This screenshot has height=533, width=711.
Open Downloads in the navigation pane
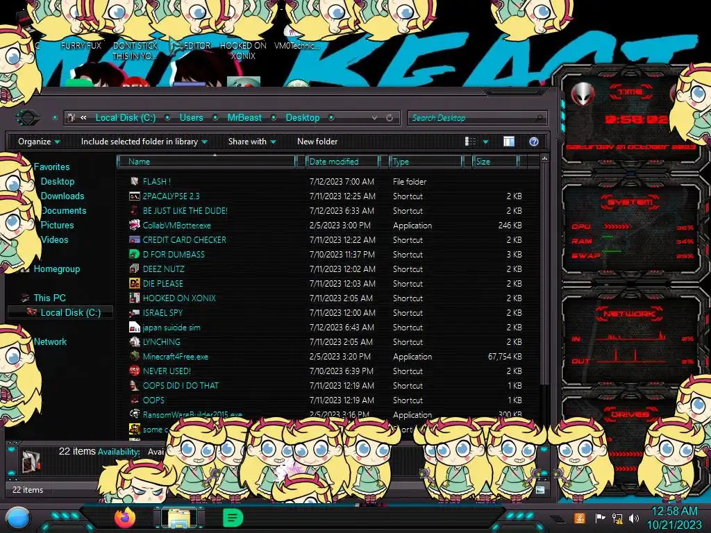pos(62,196)
